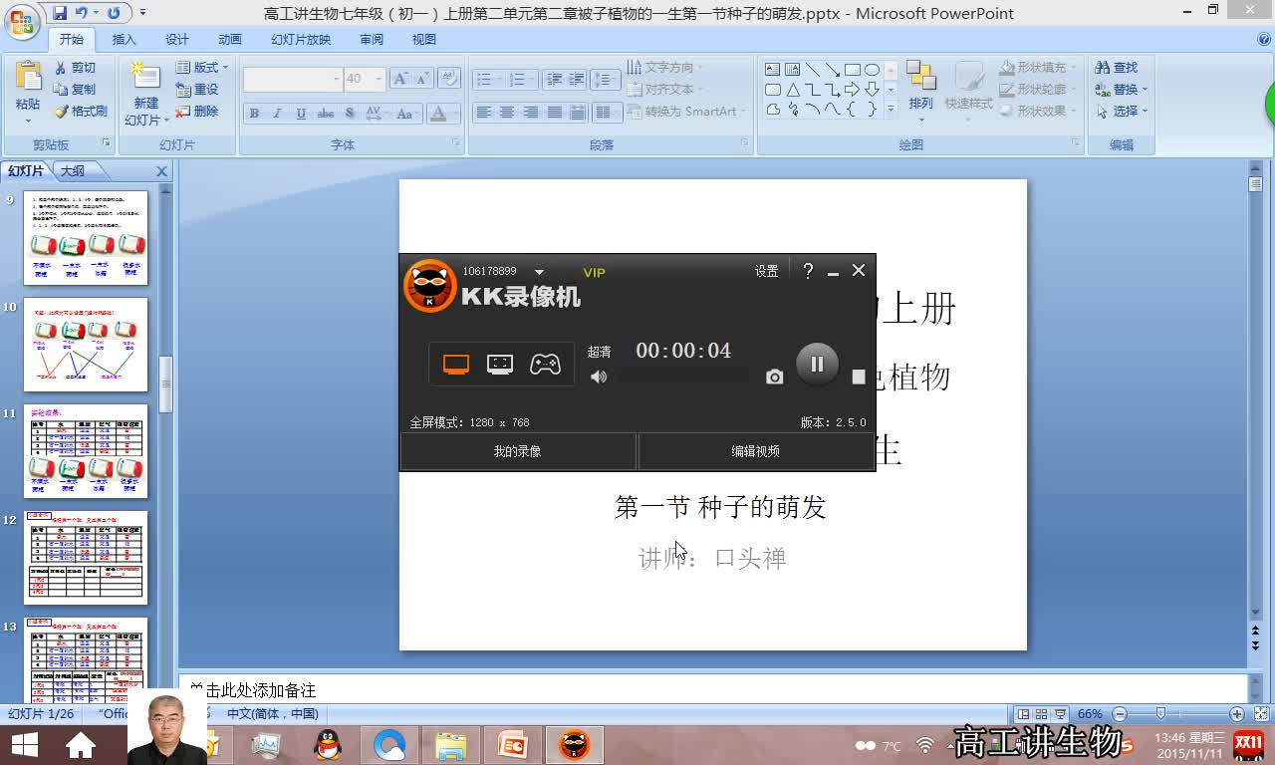The height and width of the screenshot is (765, 1275).
Task: Toggle text shadow S formatting
Action: [350, 113]
